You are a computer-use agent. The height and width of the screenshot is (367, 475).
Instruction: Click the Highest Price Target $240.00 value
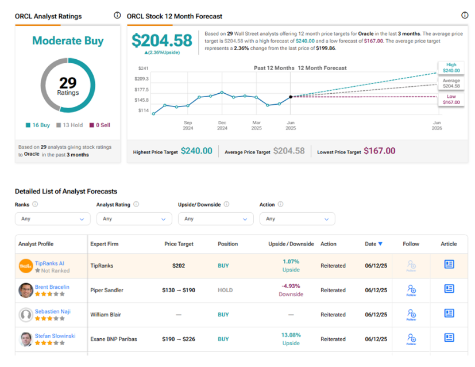point(196,151)
